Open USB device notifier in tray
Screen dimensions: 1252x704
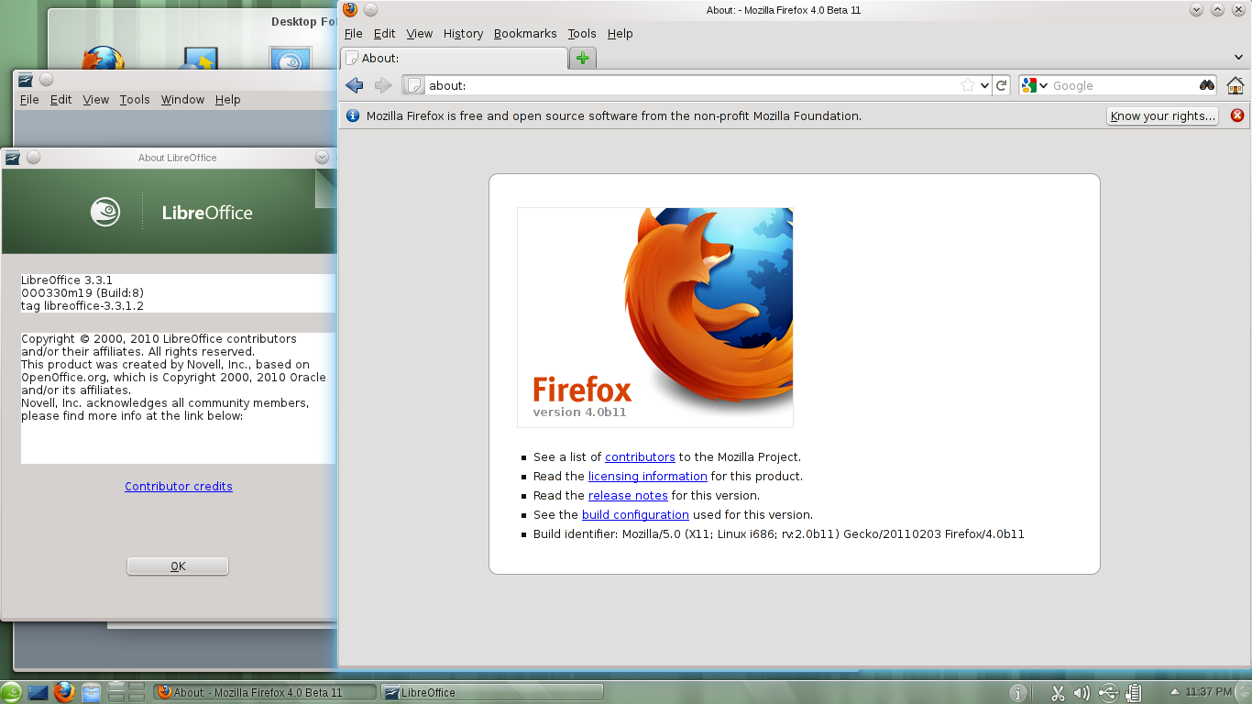pyautogui.click(x=1108, y=693)
